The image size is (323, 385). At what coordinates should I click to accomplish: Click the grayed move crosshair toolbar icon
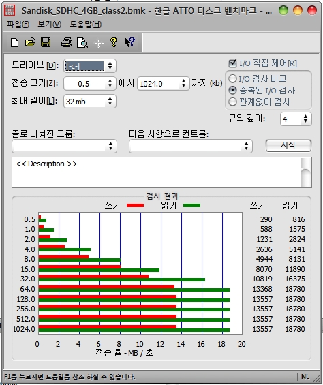click(x=99, y=44)
